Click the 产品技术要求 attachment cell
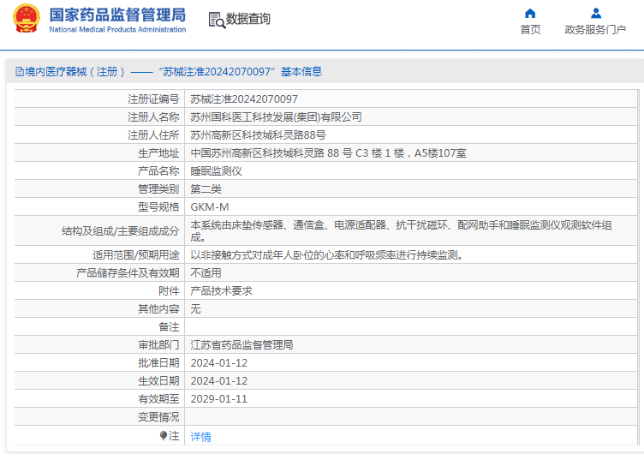Image resolution: width=644 pixels, height=454 pixels. point(221,291)
